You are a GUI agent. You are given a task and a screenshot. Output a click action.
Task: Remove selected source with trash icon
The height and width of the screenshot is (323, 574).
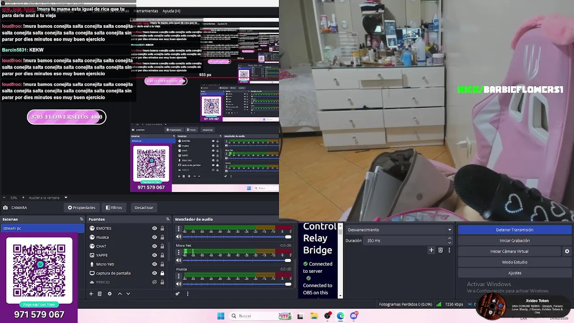[100, 294]
